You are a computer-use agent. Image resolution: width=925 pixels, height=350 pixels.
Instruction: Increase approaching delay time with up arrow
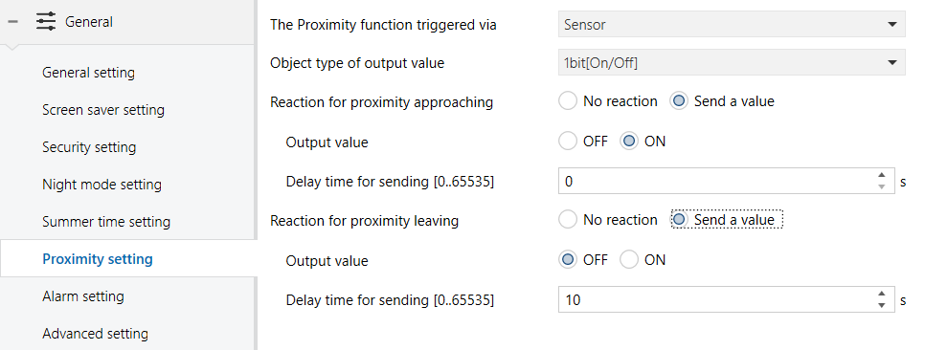[x=881, y=175]
